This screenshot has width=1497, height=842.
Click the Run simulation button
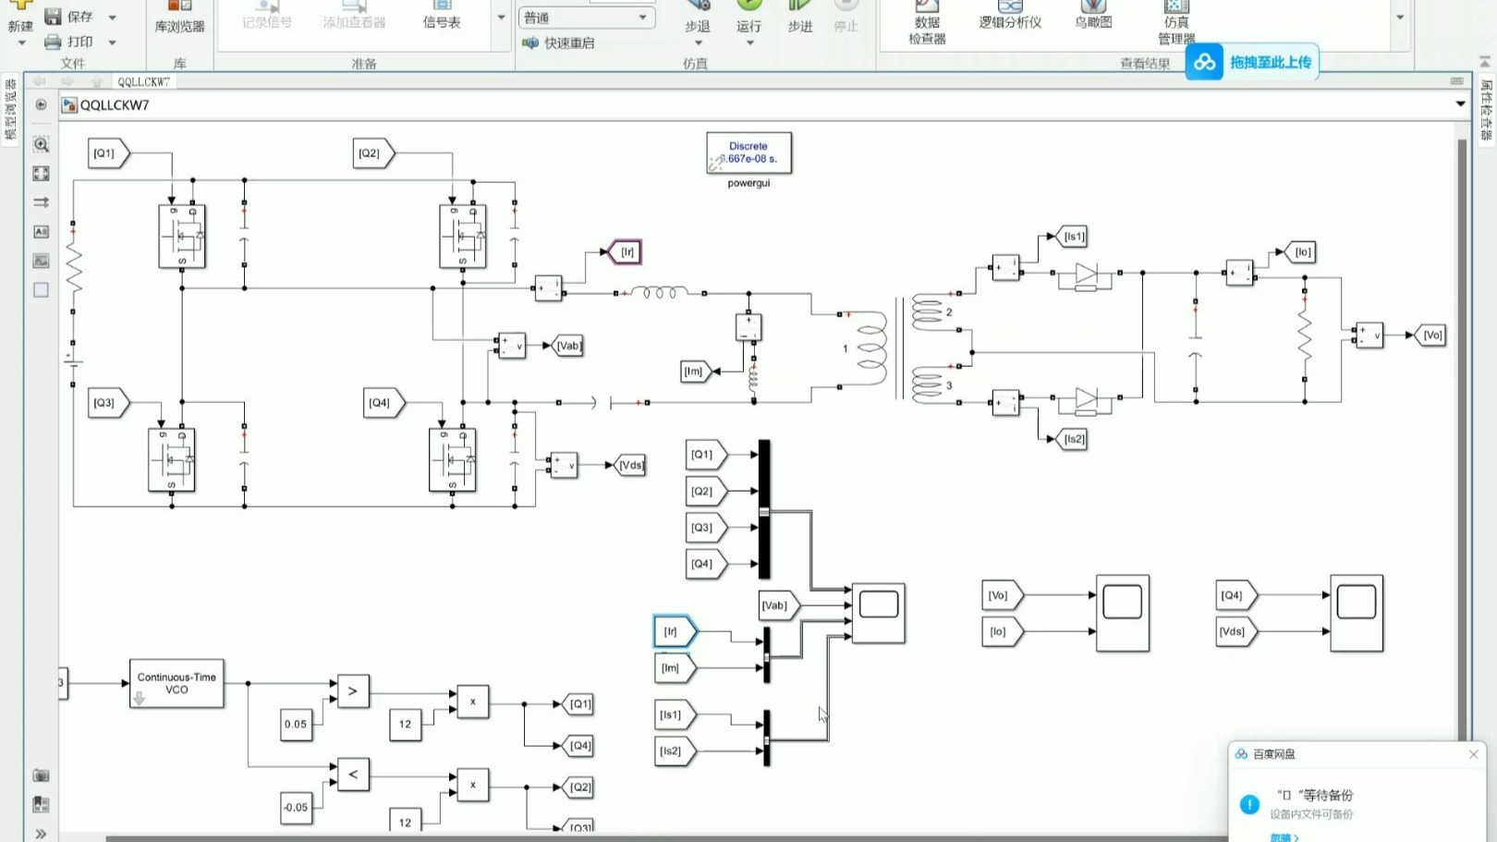click(x=748, y=18)
